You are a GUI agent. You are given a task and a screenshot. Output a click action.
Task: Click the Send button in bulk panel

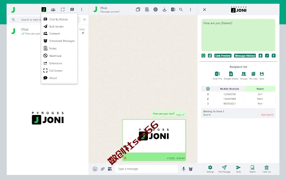click(x=238, y=169)
